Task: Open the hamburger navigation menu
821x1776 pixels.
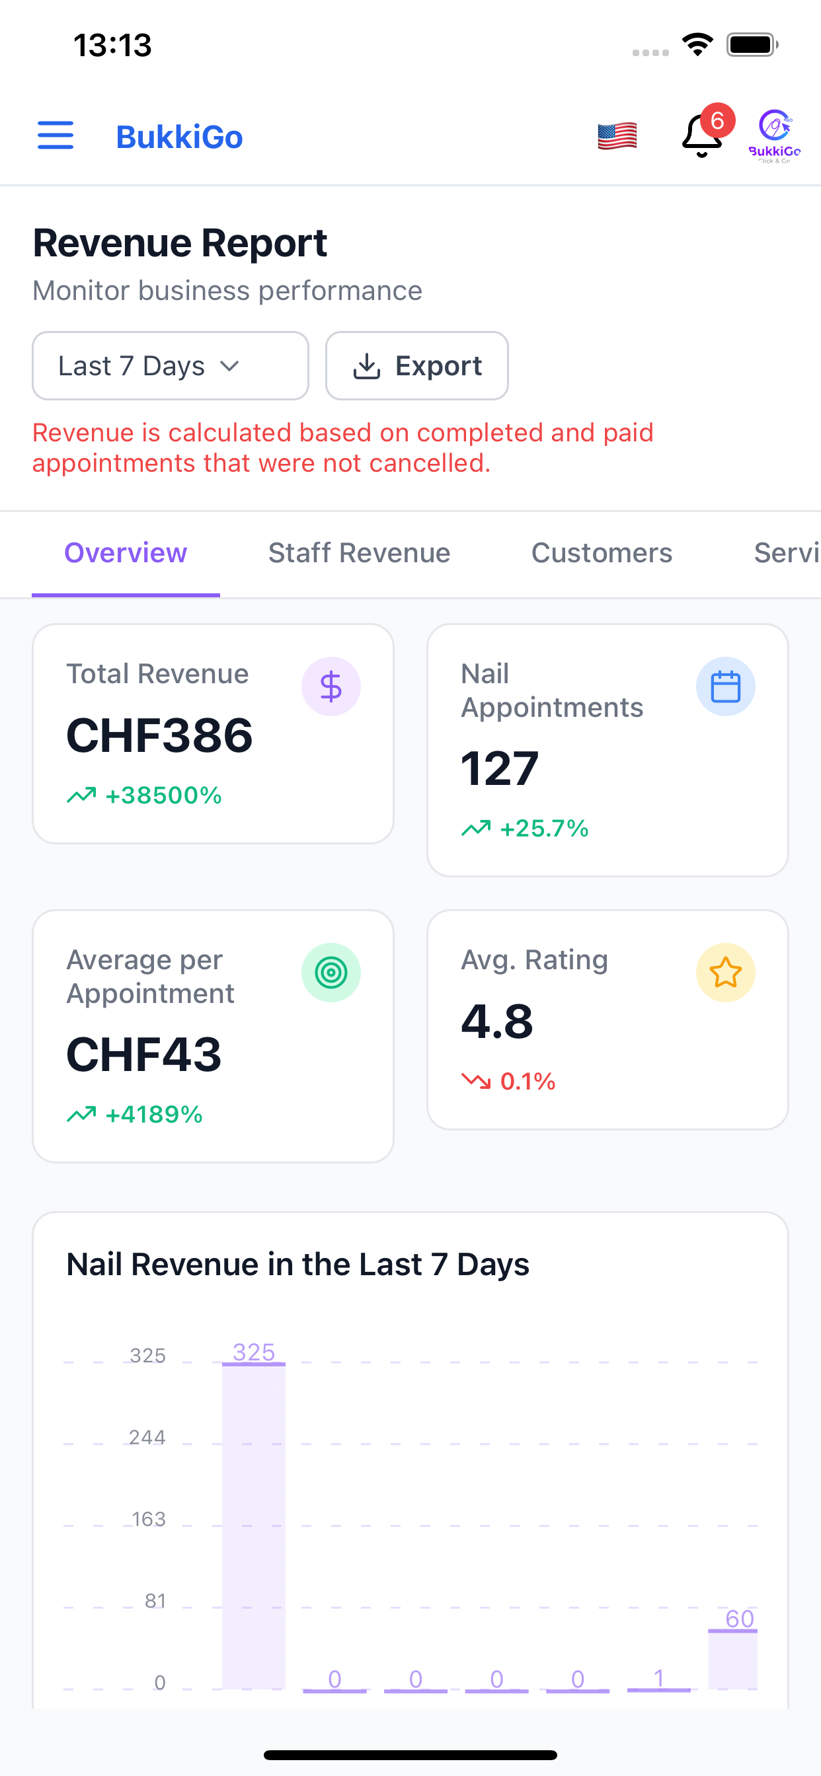Action: coord(55,135)
